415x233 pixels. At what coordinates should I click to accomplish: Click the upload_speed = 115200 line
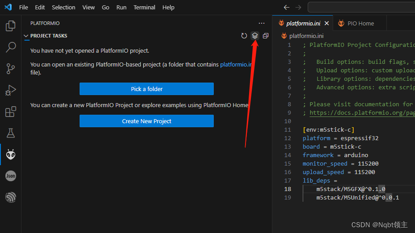tap(339, 172)
